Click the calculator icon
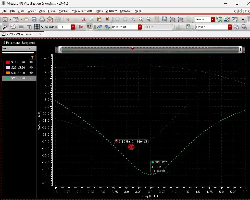The image size is (250, 200). [x=188, y=27]
